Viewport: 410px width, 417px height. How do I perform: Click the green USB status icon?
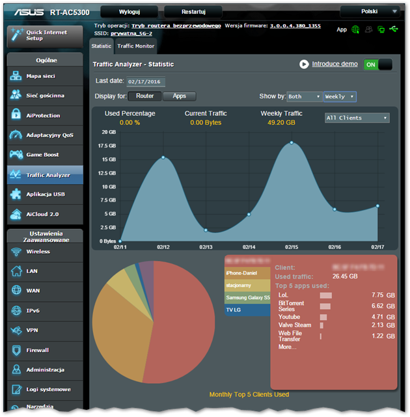(394, 29)
